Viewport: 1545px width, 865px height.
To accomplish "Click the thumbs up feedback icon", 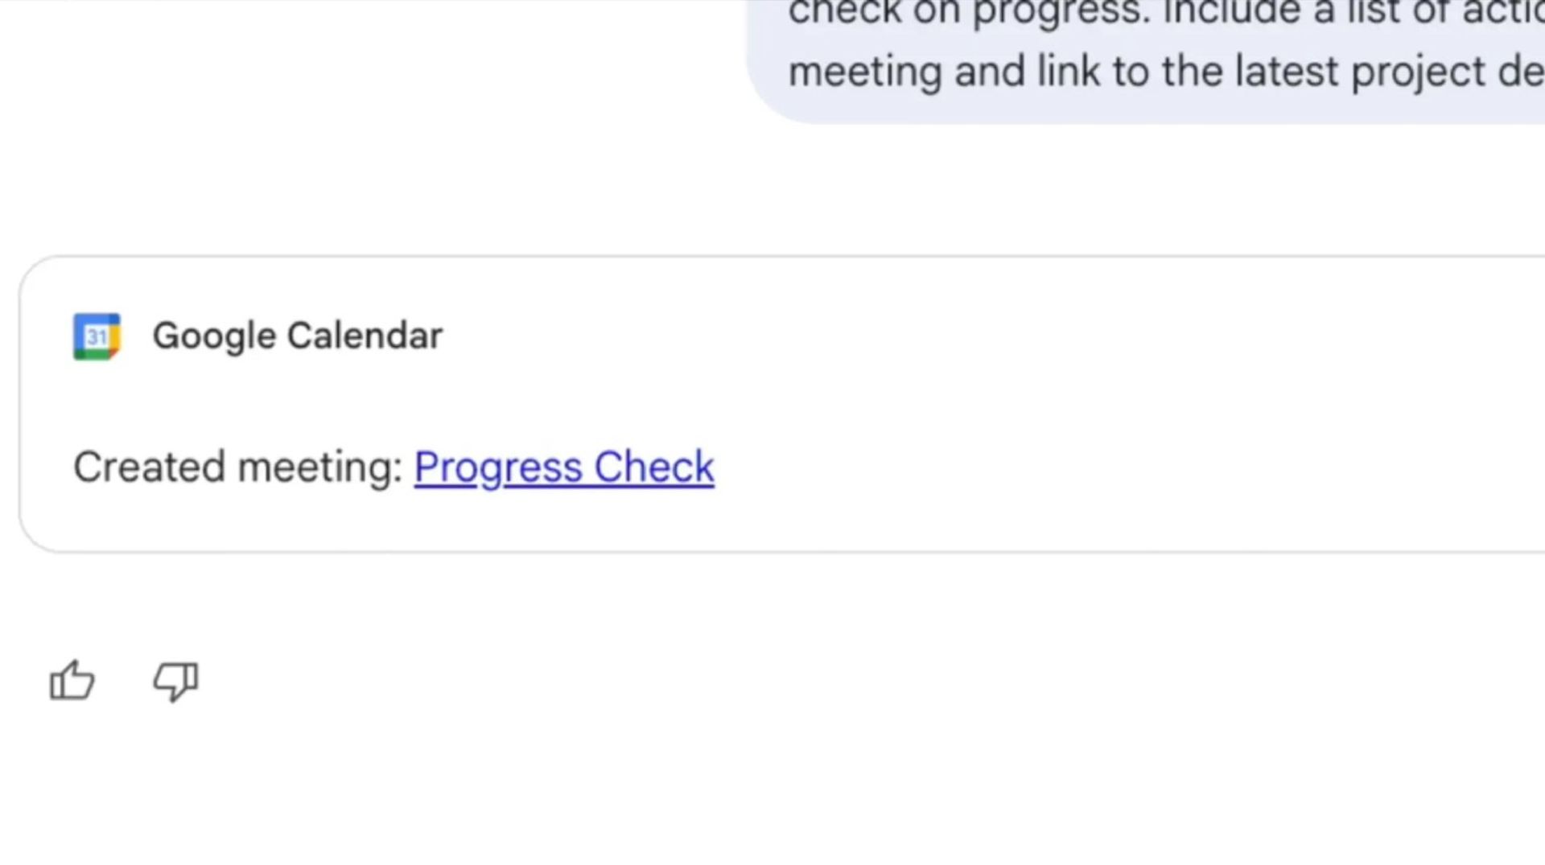I will 72,681.
